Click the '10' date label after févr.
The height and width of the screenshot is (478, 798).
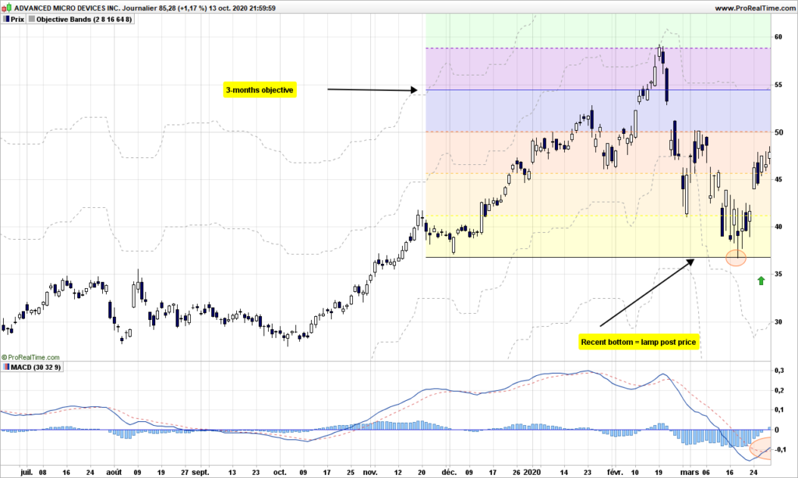634,472
